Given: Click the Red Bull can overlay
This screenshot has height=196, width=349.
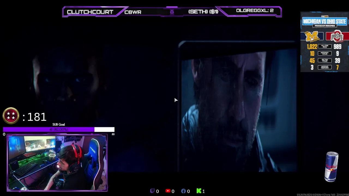Looking at the screenshot, I should click(x=332, y=167).
